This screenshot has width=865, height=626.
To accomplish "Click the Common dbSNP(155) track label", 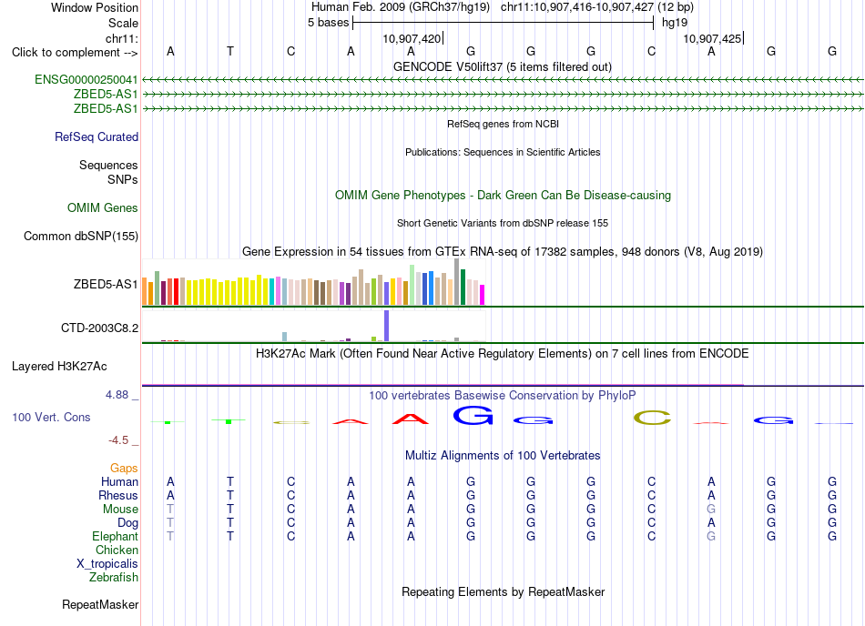I will 80,236.
